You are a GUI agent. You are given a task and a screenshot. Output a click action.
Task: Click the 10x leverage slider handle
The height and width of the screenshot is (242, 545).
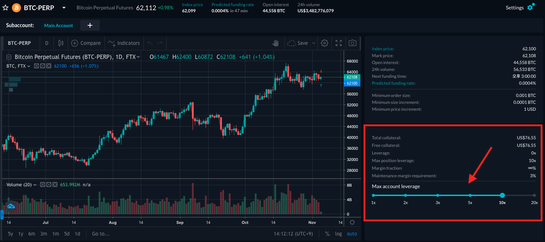502,195
